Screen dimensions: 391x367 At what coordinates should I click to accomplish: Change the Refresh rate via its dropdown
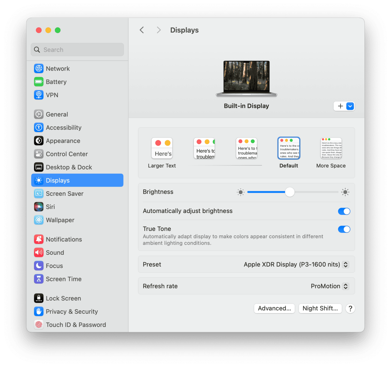click(x=345, y=286)
